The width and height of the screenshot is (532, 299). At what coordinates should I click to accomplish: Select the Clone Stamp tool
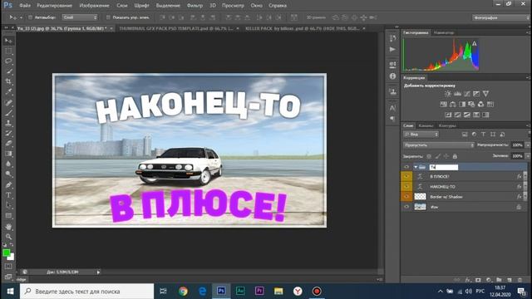click(8, 123)
